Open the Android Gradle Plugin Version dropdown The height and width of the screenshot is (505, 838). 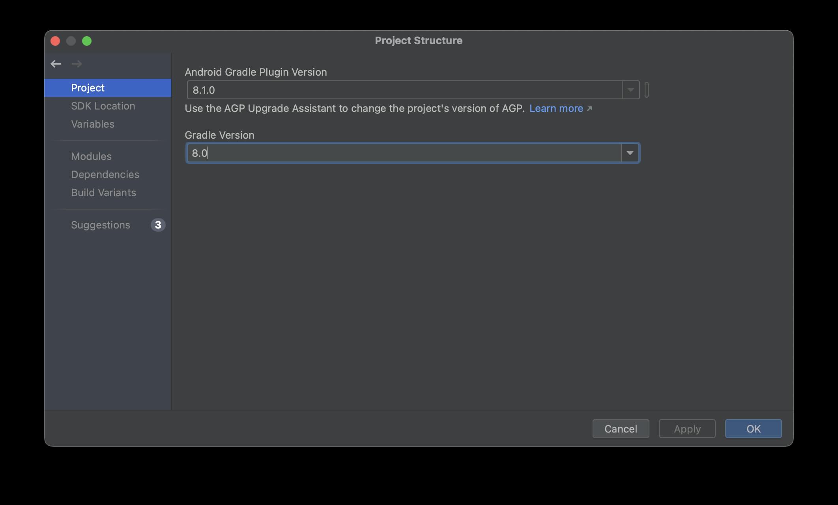[630, 90]
